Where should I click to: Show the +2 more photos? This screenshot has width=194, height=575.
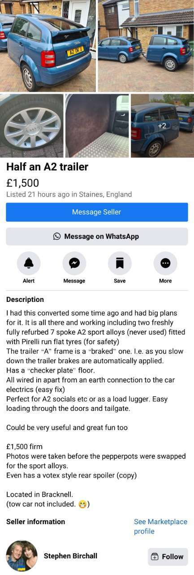[x=162, y=126]
